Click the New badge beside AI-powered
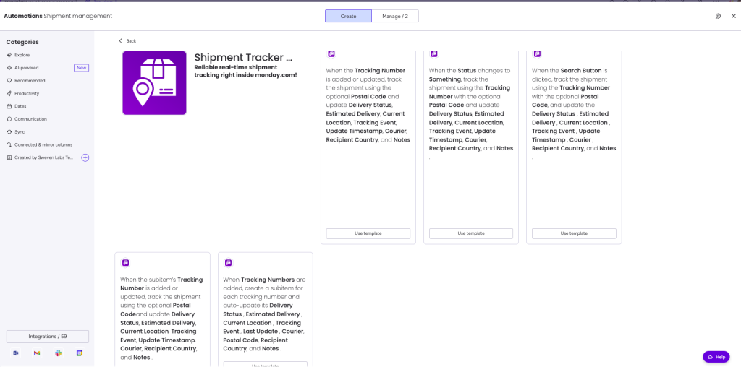The height and width of the screenshot is (367, 741). coord(81,68)
